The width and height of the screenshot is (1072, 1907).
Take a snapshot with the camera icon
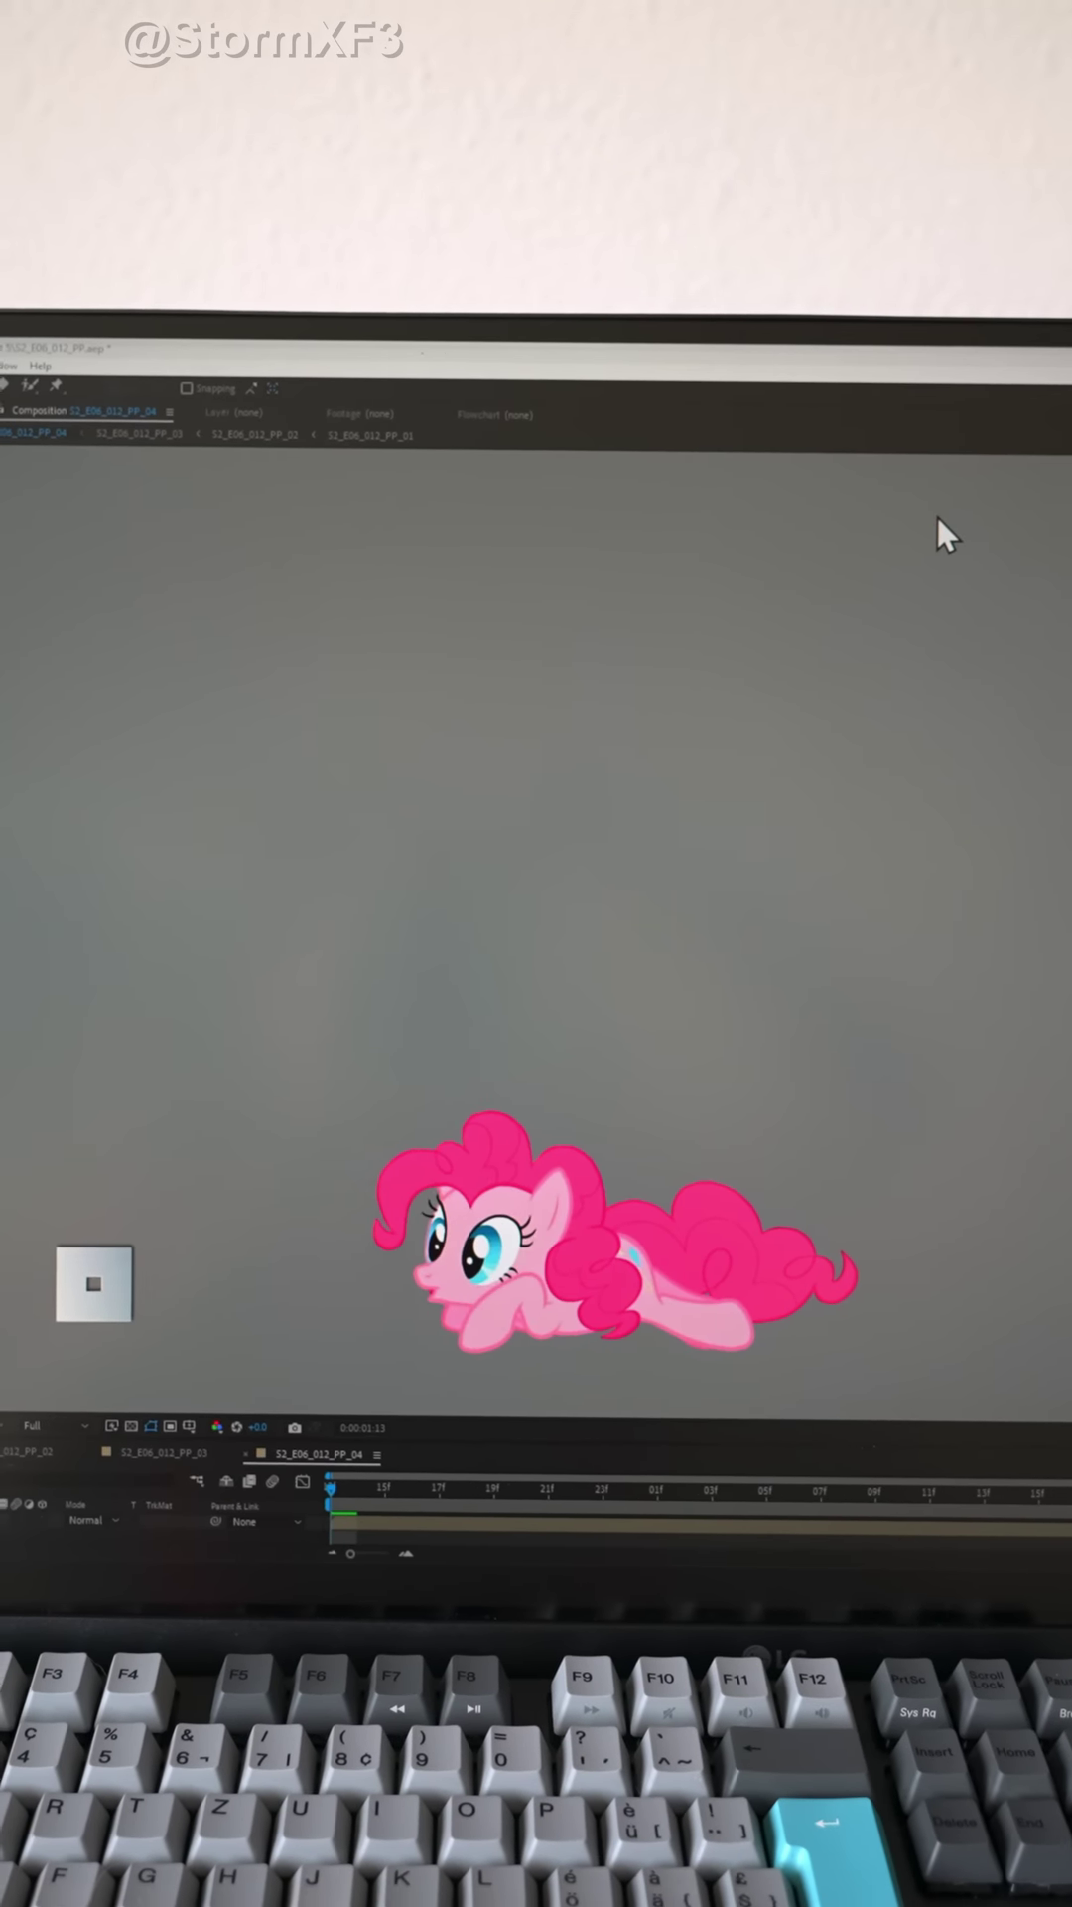[295, 1427]
